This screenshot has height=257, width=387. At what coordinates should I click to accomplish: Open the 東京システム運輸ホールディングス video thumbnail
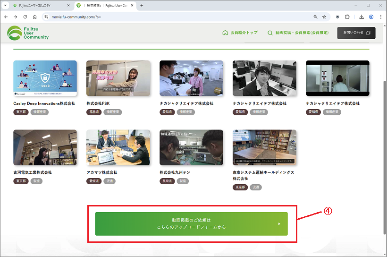point(264,147)
